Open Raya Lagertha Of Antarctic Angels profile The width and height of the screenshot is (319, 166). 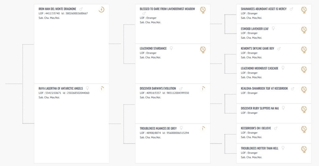(x=61, y=88)
